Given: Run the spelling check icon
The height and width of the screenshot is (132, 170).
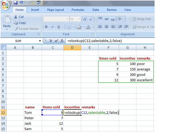Looking at the screenshot, I should pos(39,2).
